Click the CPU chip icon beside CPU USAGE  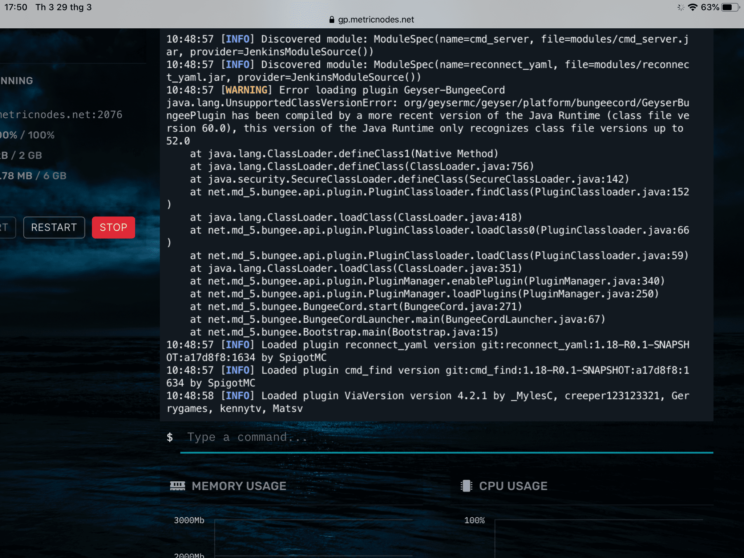click(466, 486)
